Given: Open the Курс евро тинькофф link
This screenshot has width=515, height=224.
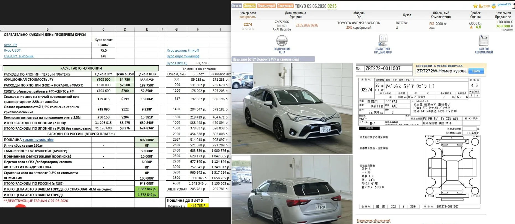Looking at the screenshot, I should pyautogui.click(x=183, y=56).
